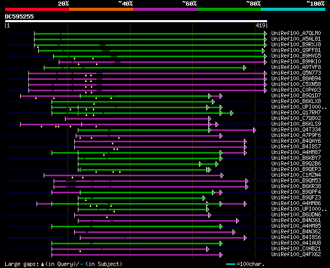
Task: Select the UniRef100_C7Q802 label
Action: (x=296, y=119)
